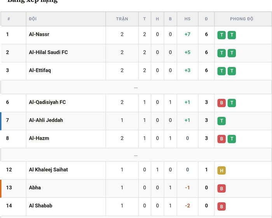Image resolution: width=272 pixels, height=218 pixels.
Task: Click Al-Ettifaq's second green T badge
Action: (232, 71)
